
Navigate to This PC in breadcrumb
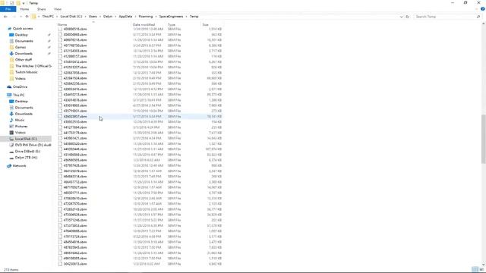(x=48, y=17)
